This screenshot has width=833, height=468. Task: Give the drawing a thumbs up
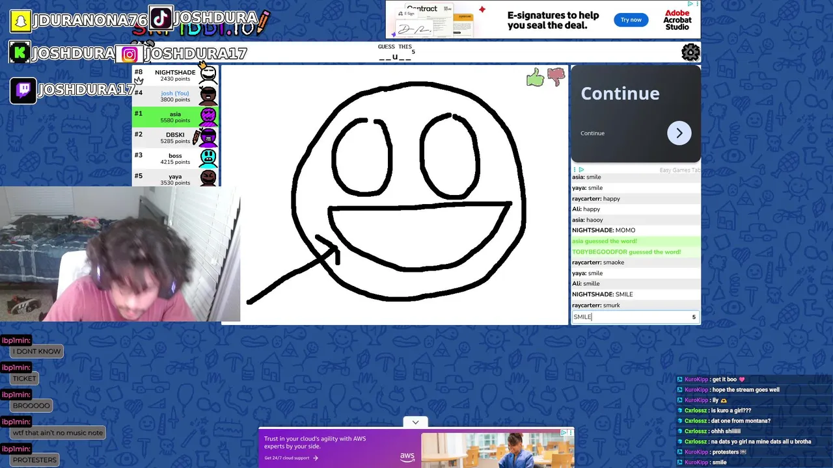click(535, 78)
